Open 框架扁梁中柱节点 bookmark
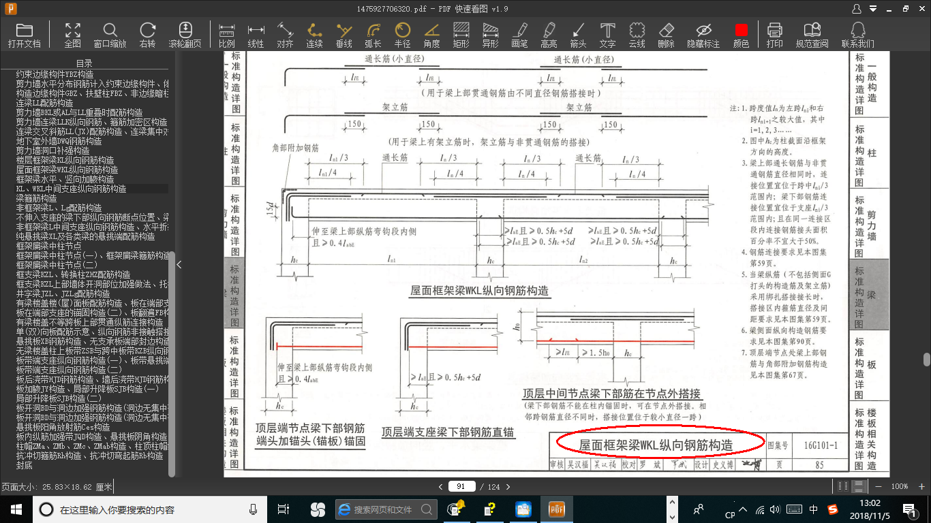This screenshot has height=523, width=931. [48, 246]
